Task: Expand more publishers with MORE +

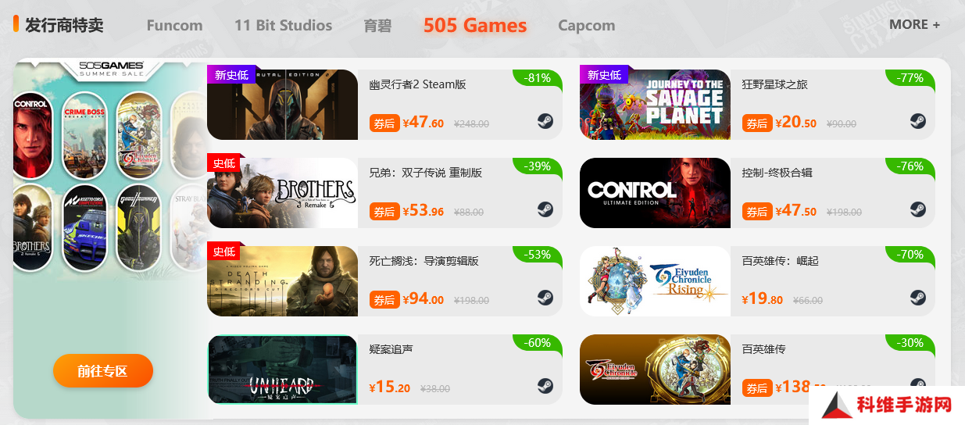Action: coord(914,24)
